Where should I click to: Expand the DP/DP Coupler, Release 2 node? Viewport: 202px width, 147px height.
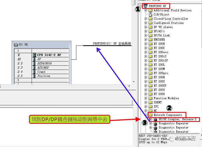tap(151, 119)
